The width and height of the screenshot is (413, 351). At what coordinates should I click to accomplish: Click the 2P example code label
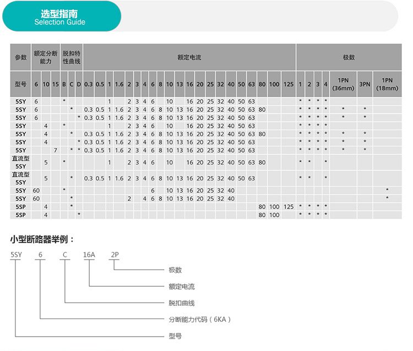[115, 255]
